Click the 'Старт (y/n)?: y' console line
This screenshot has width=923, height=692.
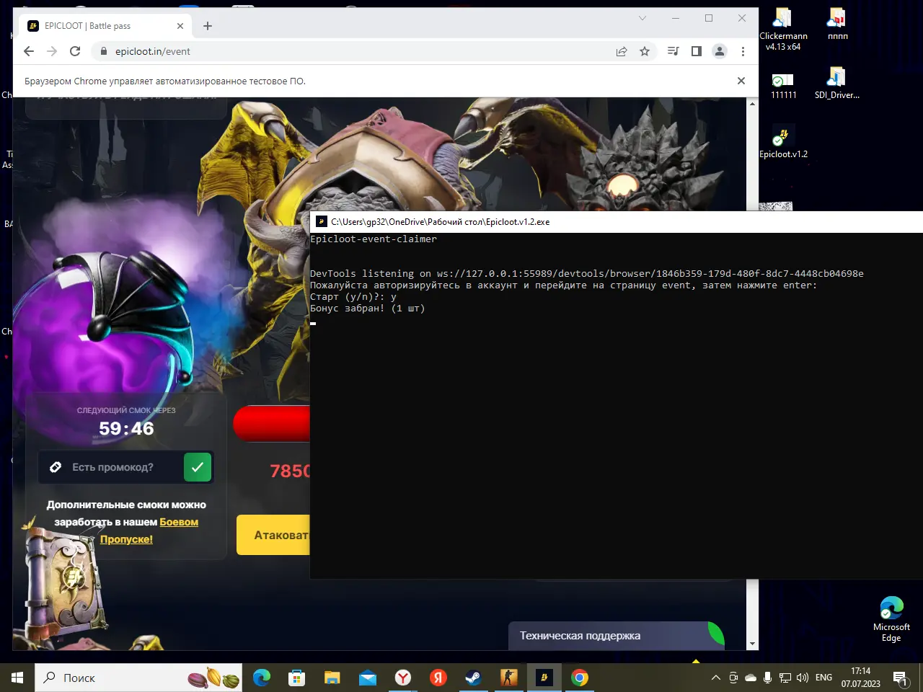(x=353, y=297)
